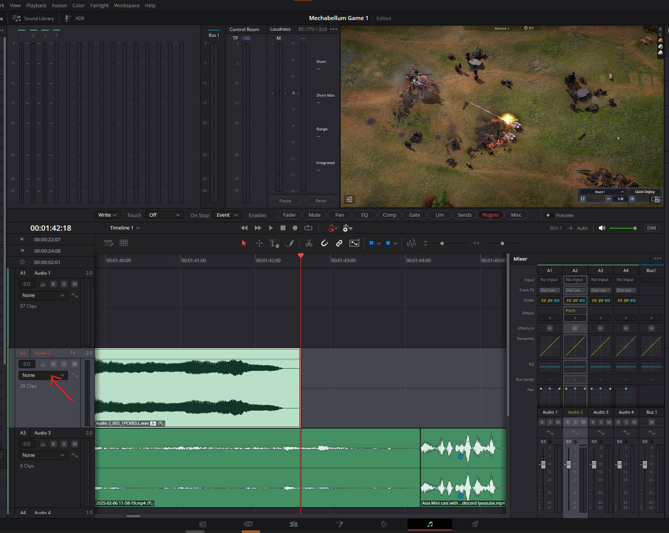Screen dimensions: 669x533
Task: Select the Pencil tool in toolbar
Action: coord(290,243)
